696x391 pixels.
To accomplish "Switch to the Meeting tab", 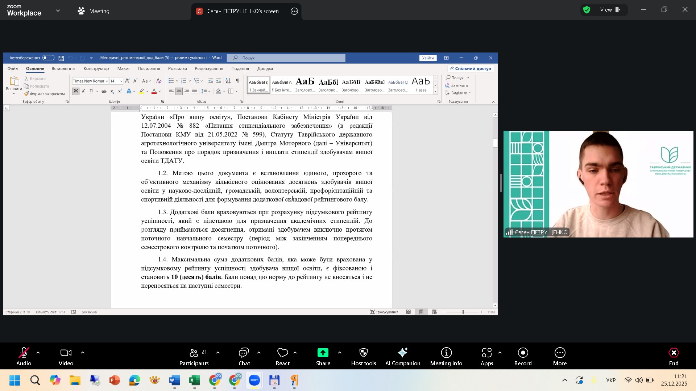I will (94, 11).
